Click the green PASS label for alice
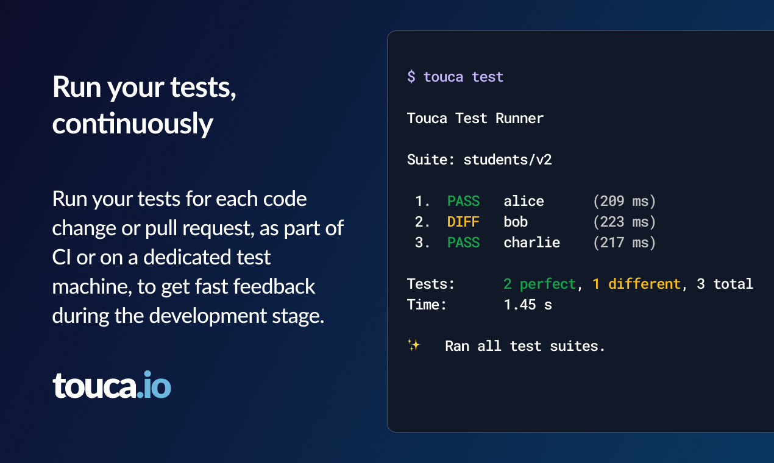774x463 pixels. [x=463, y=201]
